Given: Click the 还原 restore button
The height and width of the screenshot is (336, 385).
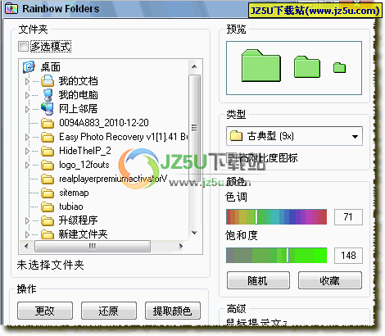Looking at the screenshot, I should [109, 311].
